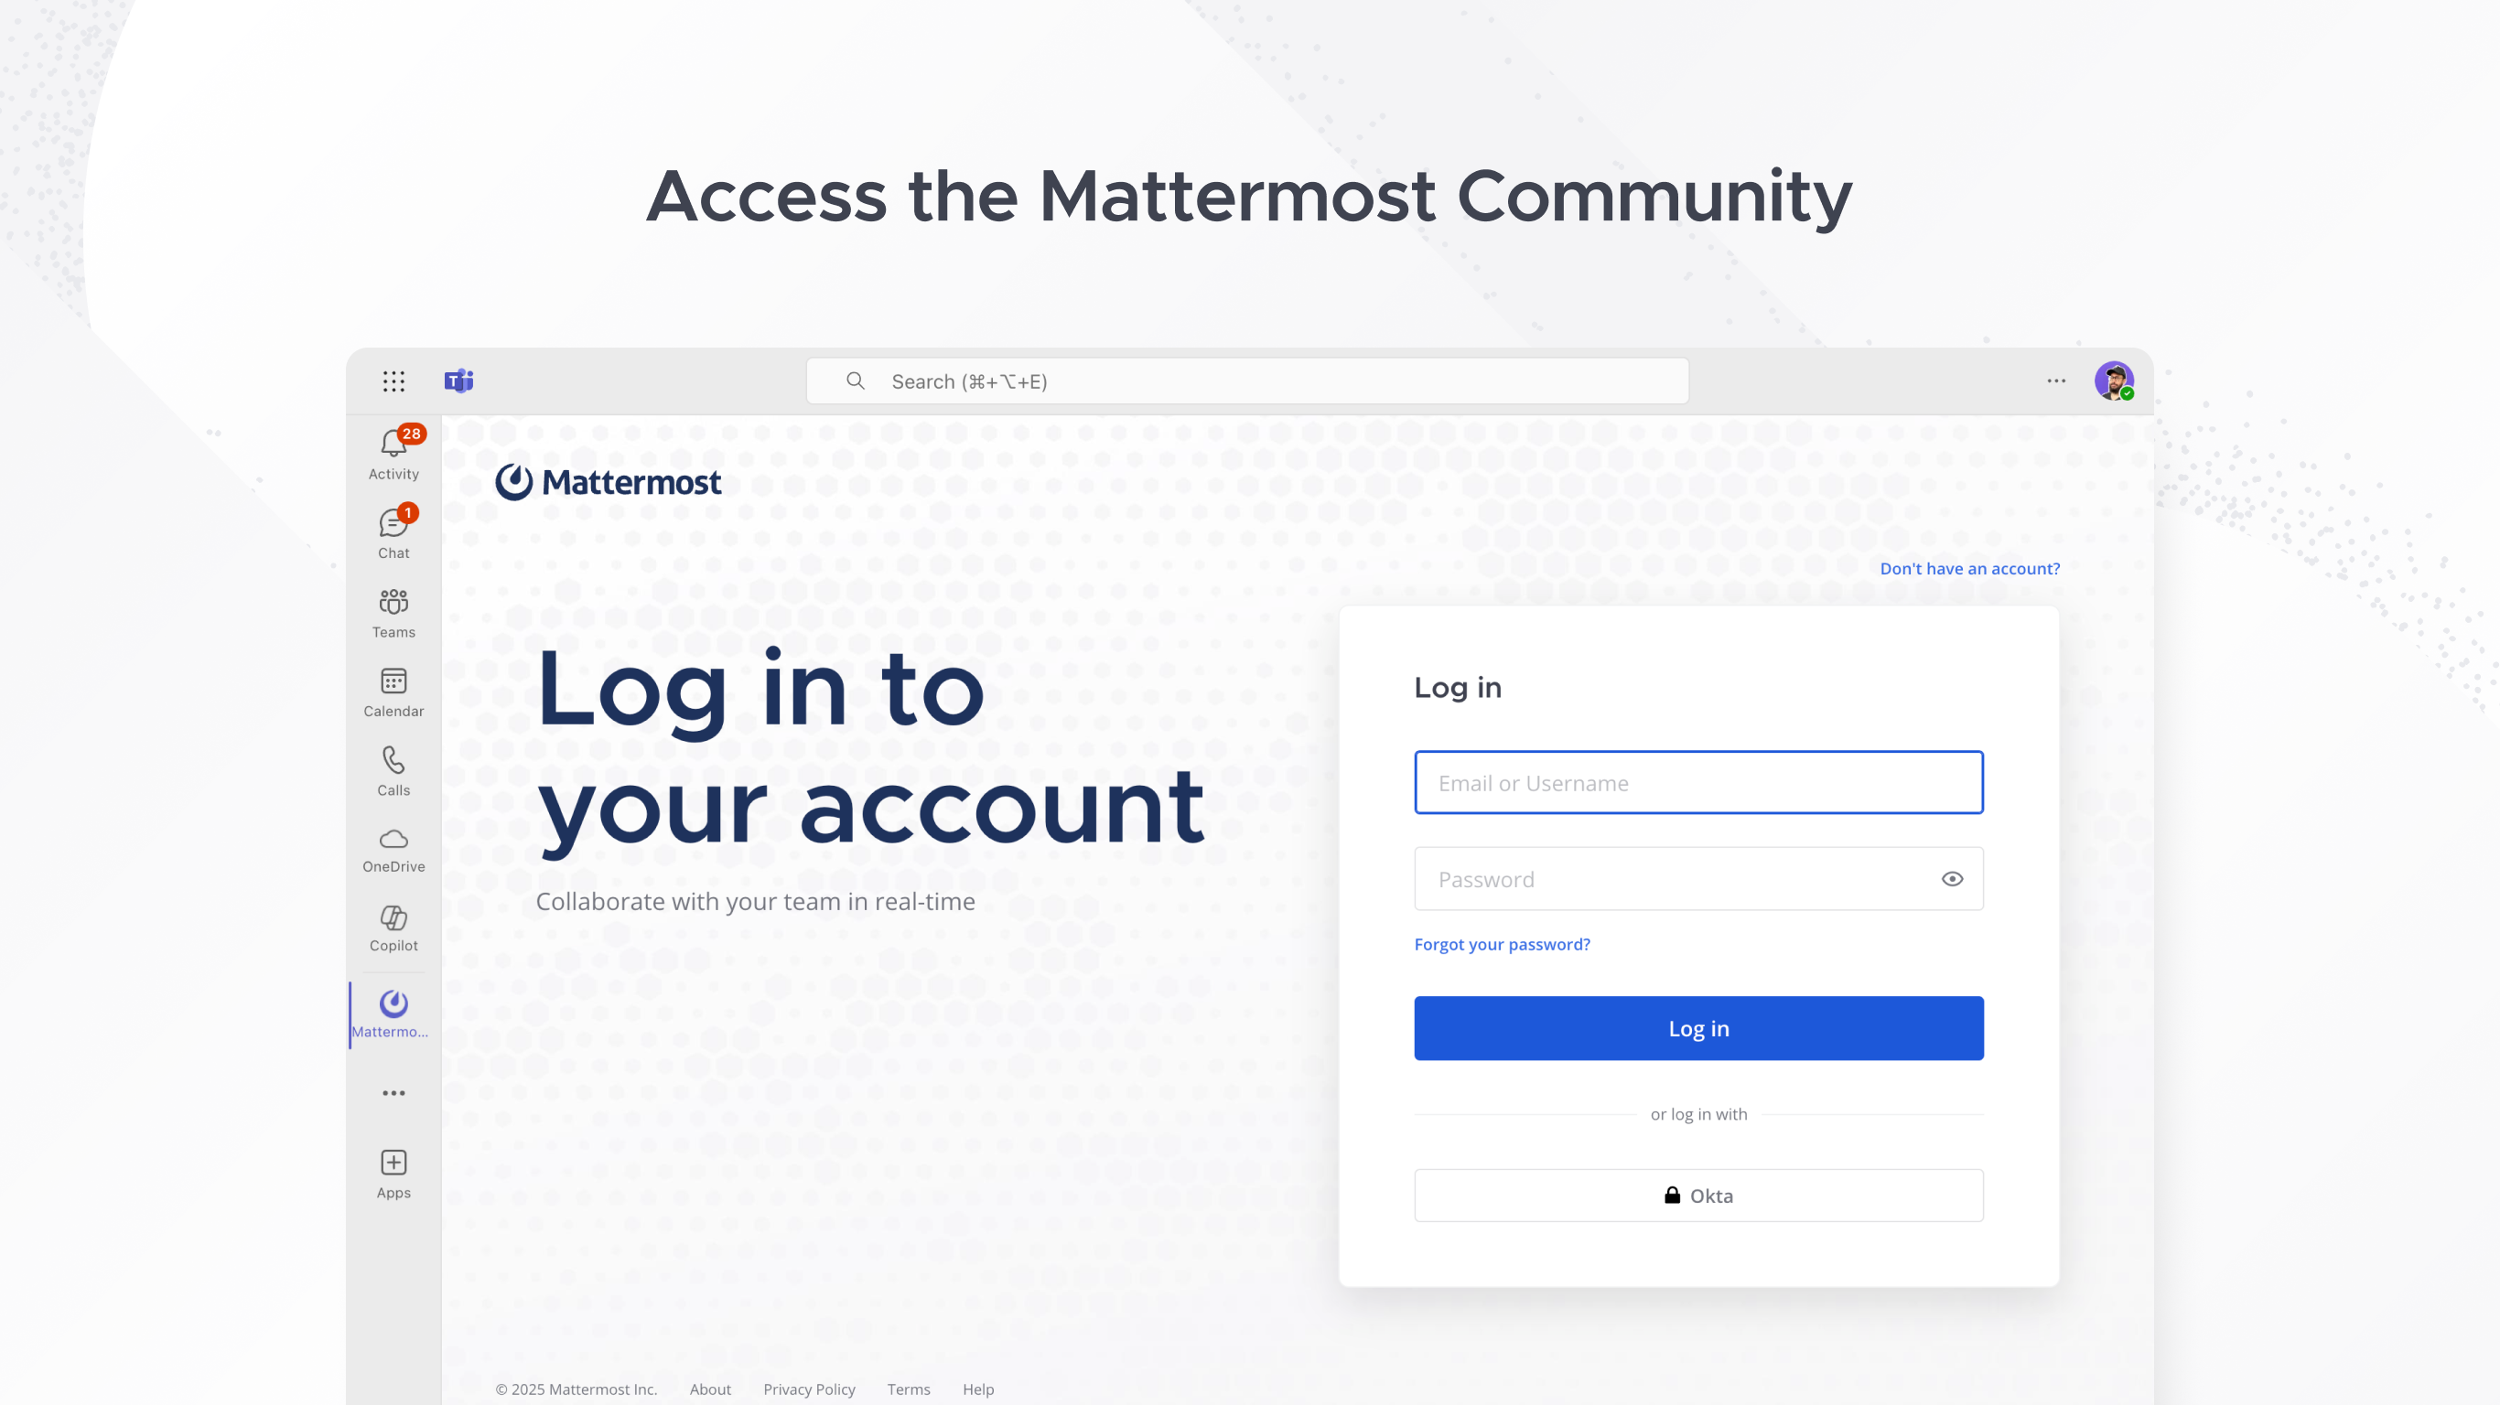The width and height of the screenshot is (2500, 1405).
Task: Navigate to Calls section
Action: [392, 768]
